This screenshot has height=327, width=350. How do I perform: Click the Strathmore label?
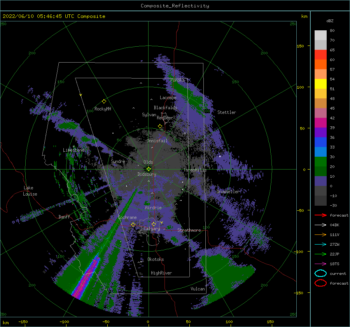click(189, 230)
